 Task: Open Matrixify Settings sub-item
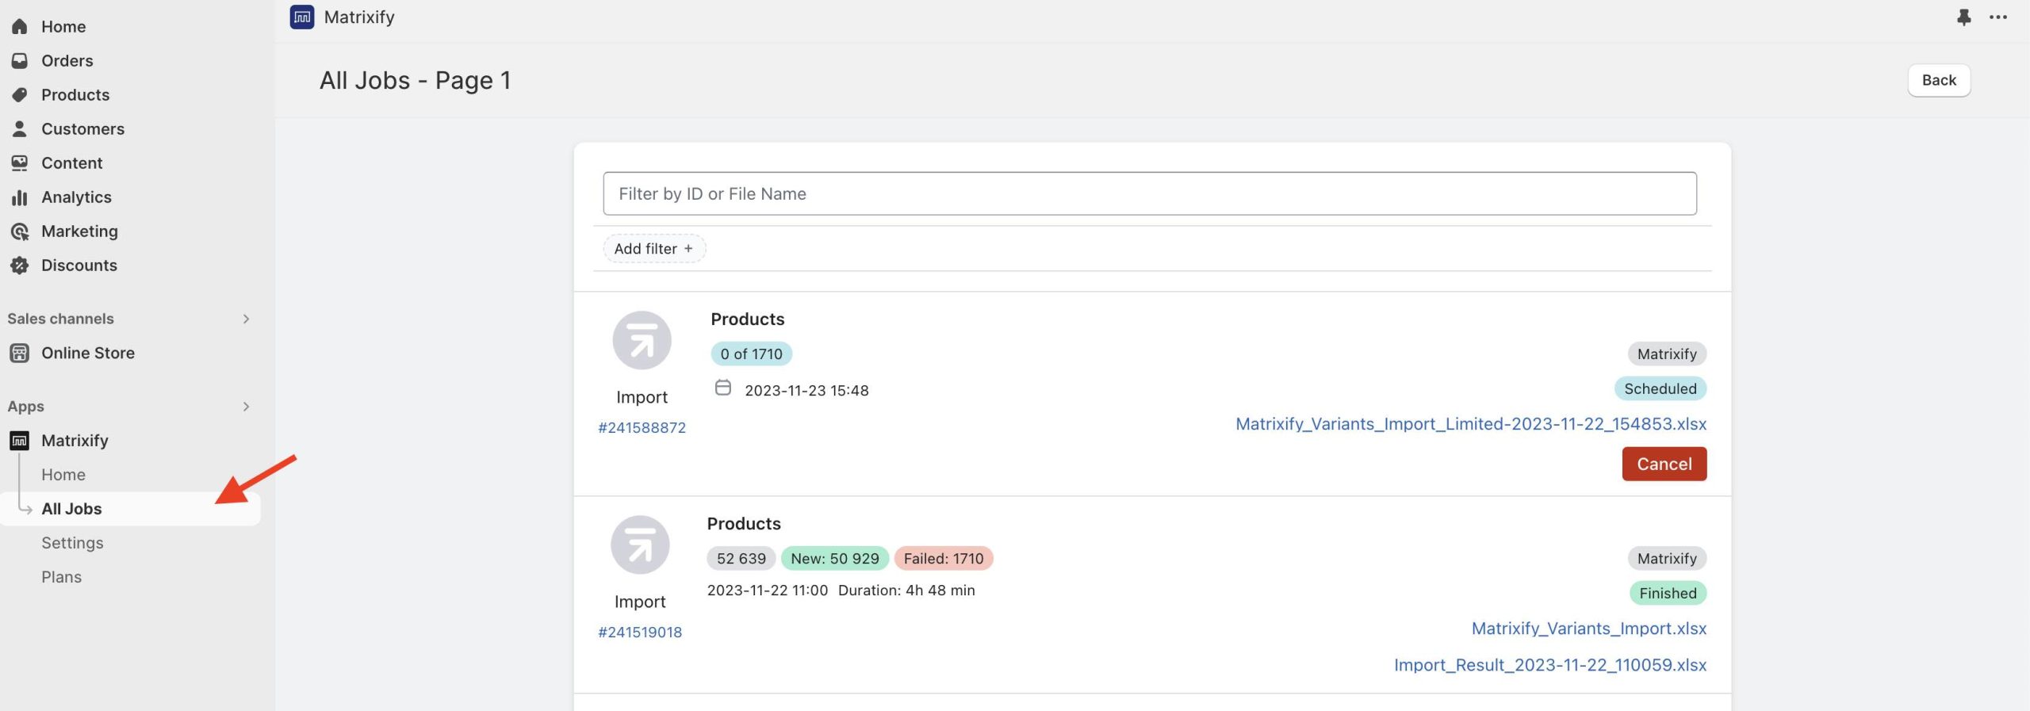(x=72, y=542)
